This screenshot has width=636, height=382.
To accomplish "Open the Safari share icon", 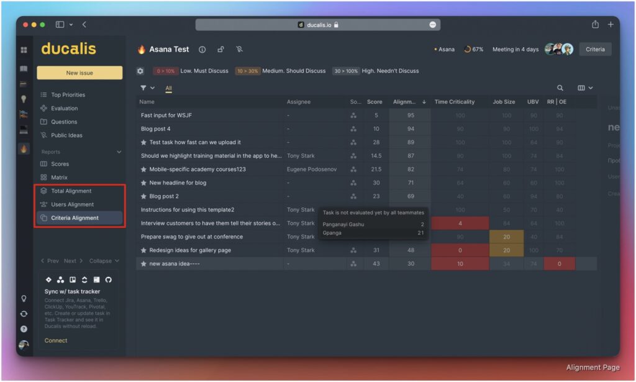I will (x=595, y=24).
